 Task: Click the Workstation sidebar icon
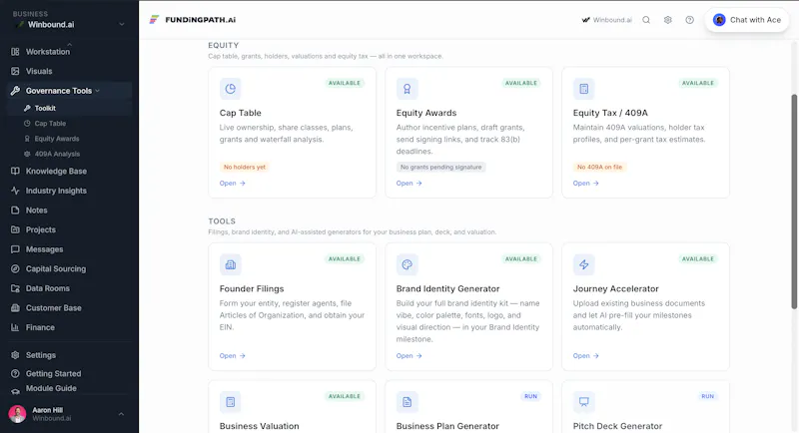point(15,52)
